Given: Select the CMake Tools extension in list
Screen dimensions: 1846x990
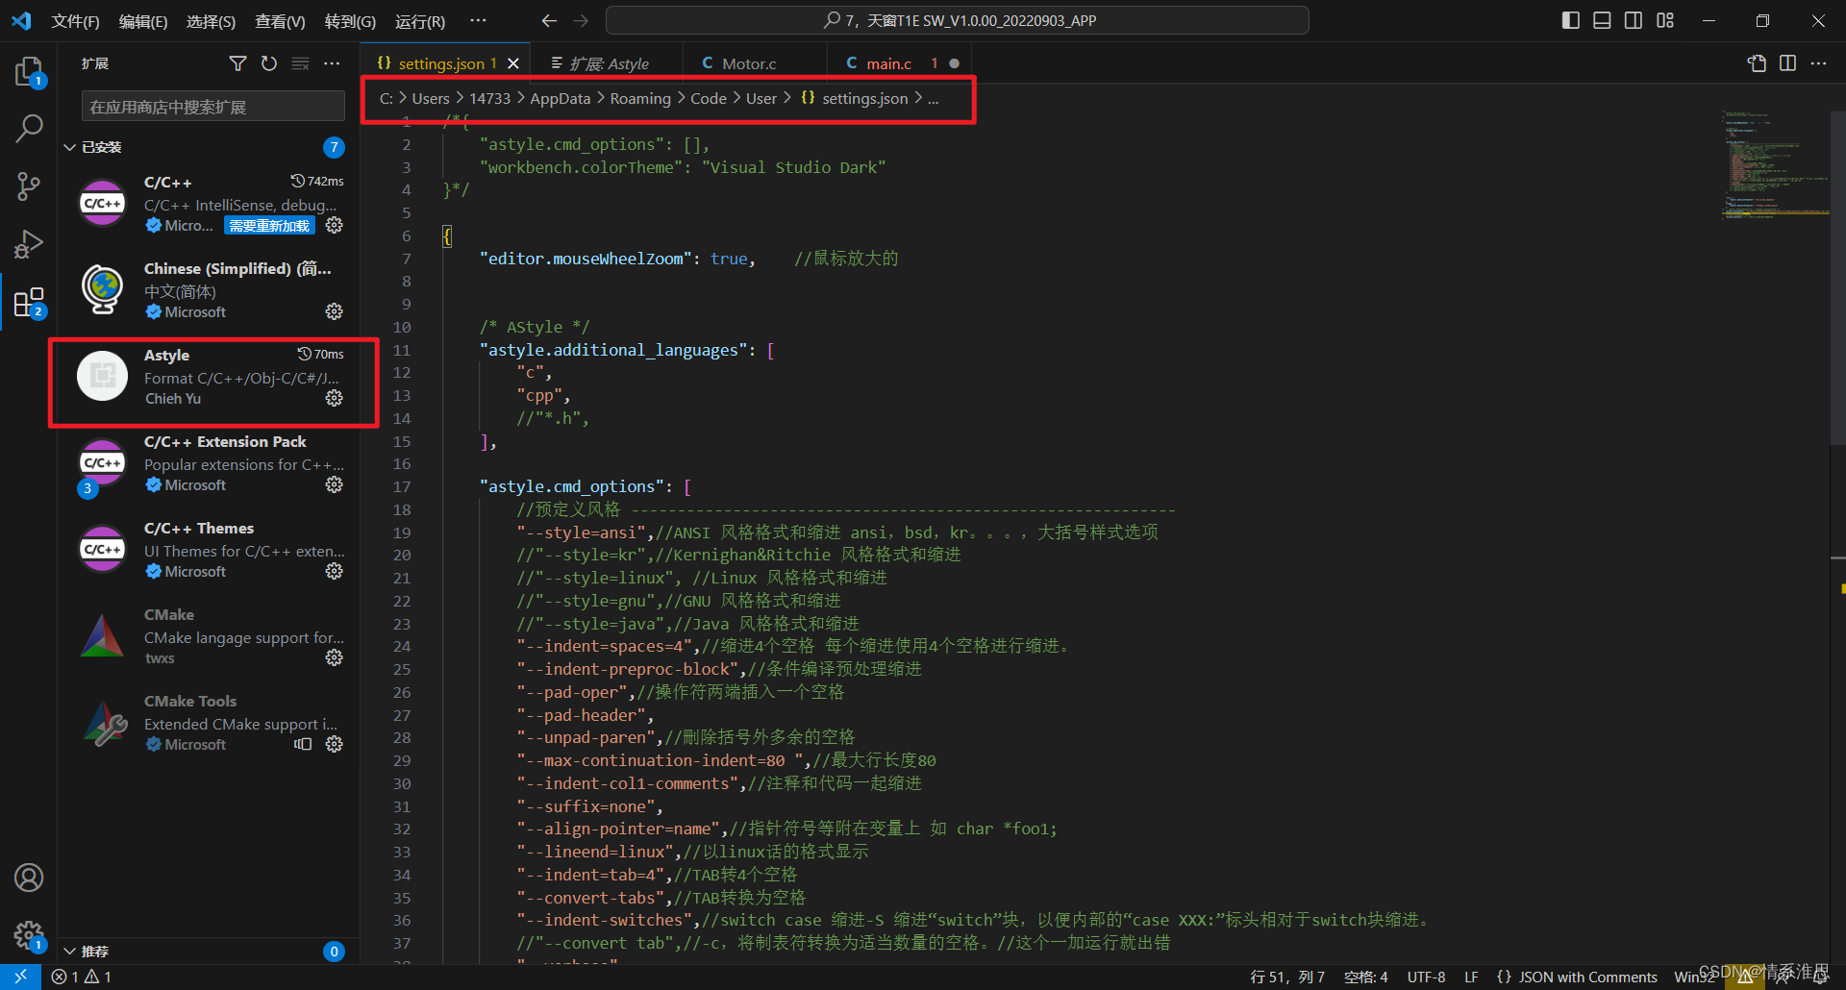Looking at the screenshot, I should [209, 723].
